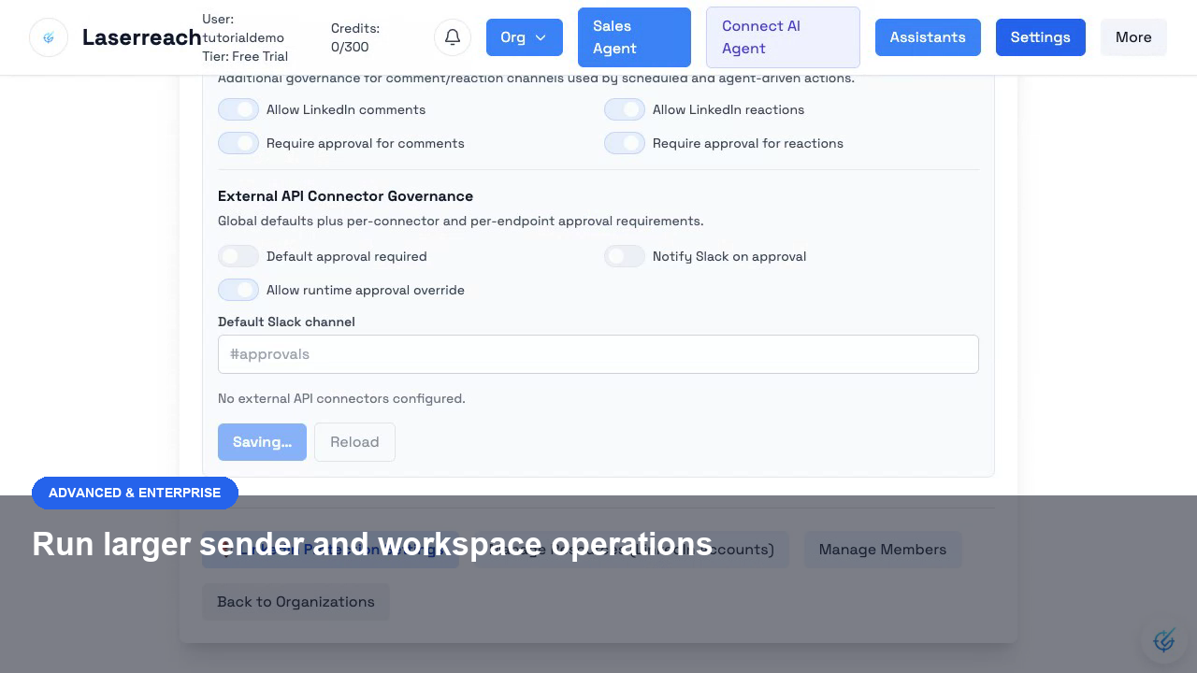
Task: Click the Laserreach logo icon
Action: pyautogui.click(x=49, y=37)
